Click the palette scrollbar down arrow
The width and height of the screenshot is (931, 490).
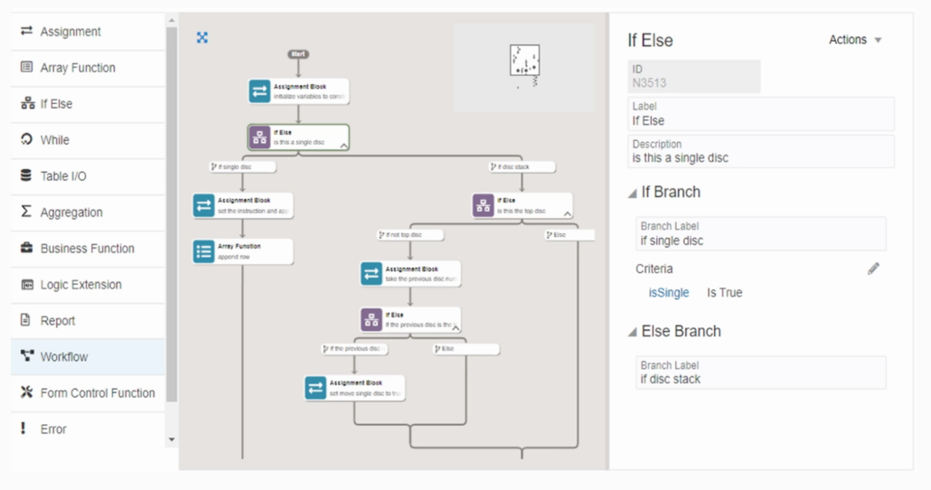(172, 439)
